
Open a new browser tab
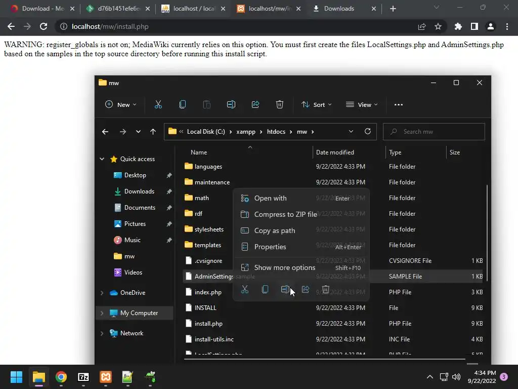pyautogui.click(x=393, y=9)
